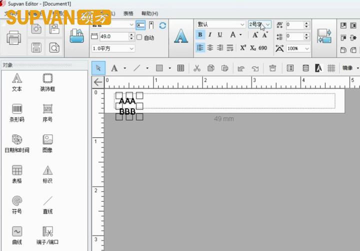Expand the 100% scale dropdown
360x251 pixels.
(x=306, y=48)
